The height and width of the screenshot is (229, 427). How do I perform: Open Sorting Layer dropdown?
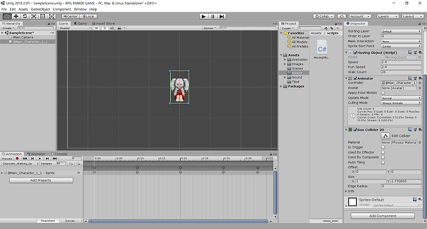(x=401, y=31)
